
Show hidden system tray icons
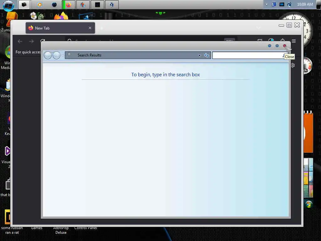(266, 4)
